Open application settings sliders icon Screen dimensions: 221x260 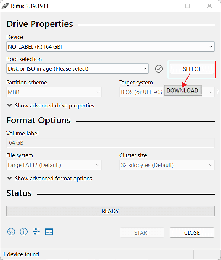[x=36, y=231]
